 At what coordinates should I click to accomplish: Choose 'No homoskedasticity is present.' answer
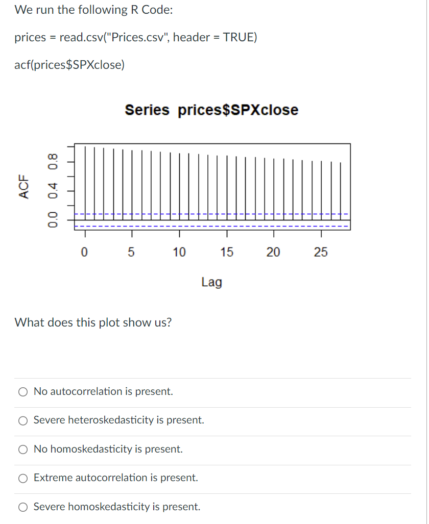coord(23,449)
